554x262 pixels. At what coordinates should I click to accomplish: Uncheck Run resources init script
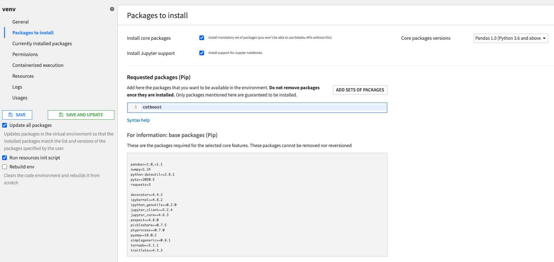(x=4, y=158)
